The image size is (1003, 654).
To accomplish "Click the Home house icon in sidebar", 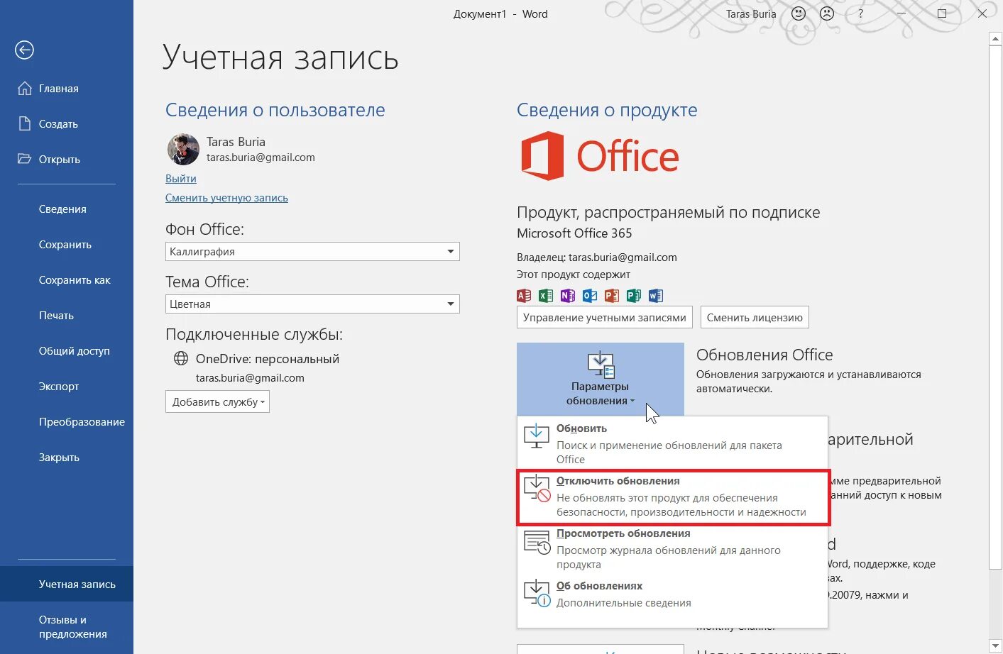I will click(25, 88).
